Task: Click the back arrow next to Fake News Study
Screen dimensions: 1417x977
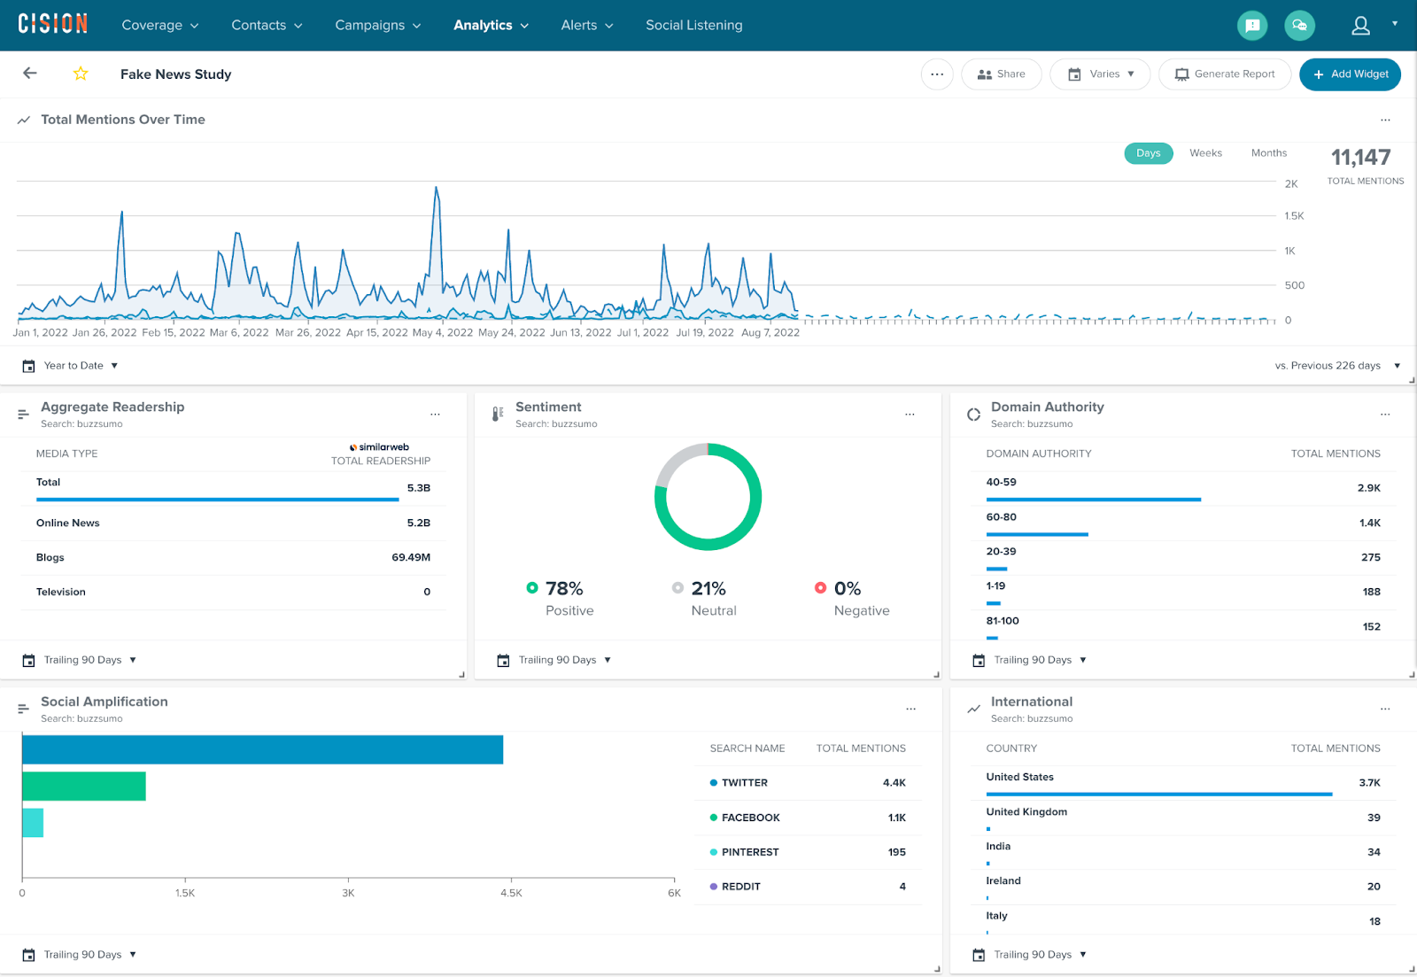Action: point(29,74)
